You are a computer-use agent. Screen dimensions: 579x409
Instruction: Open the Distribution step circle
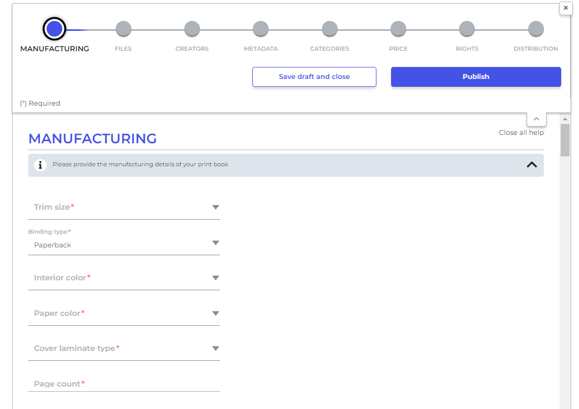[536, 29]
